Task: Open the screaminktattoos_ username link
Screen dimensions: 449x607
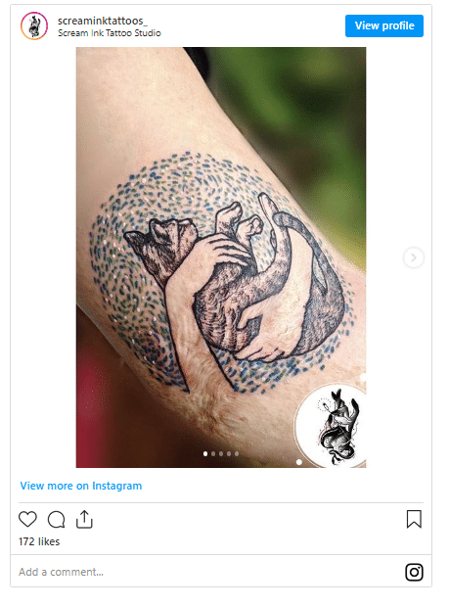Action: click(x=102, y=21)
